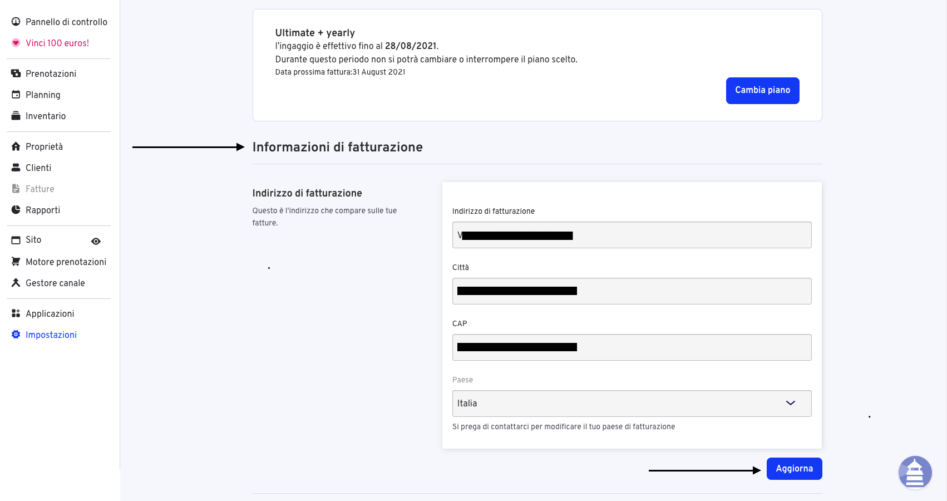Click the Pannello di controllo dashboard icon

point(16,22)
